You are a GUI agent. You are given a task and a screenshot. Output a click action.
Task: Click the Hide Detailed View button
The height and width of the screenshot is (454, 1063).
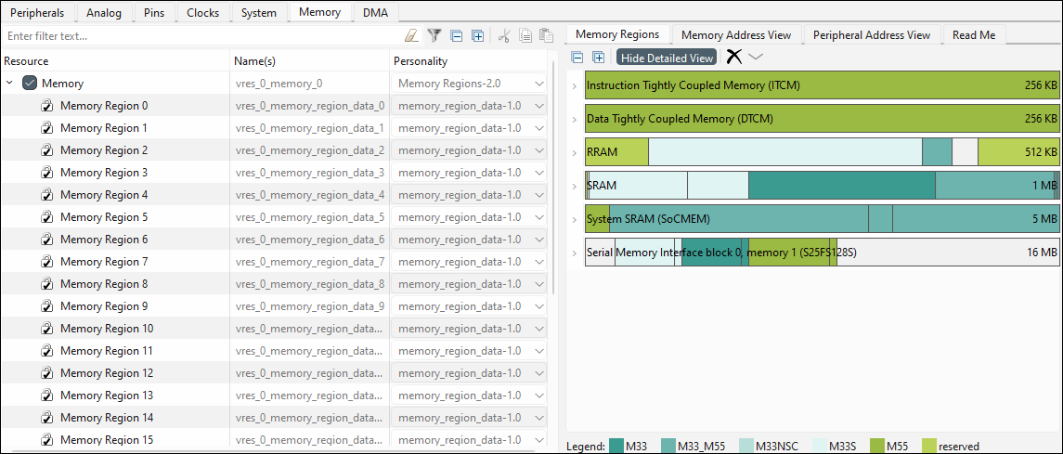click(667, 58)
